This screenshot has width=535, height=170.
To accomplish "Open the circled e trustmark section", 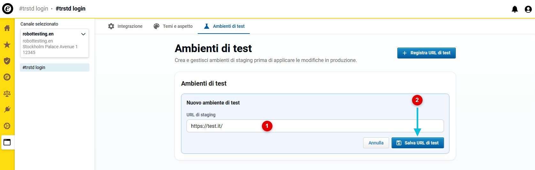I will click(x=7, y=77).
